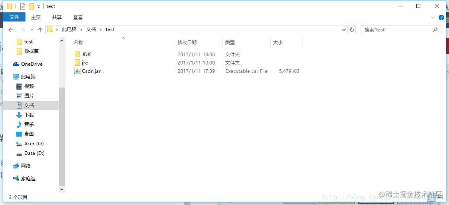The width and height of the screenshot is (449, 205).
Task: Click the Csdn.jar Java file icon
Action: tap(77, 71)
